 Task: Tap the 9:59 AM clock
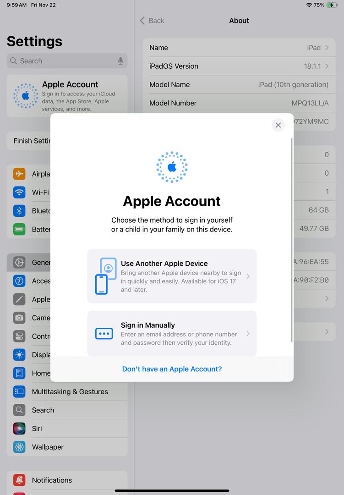tap(17, 5)
